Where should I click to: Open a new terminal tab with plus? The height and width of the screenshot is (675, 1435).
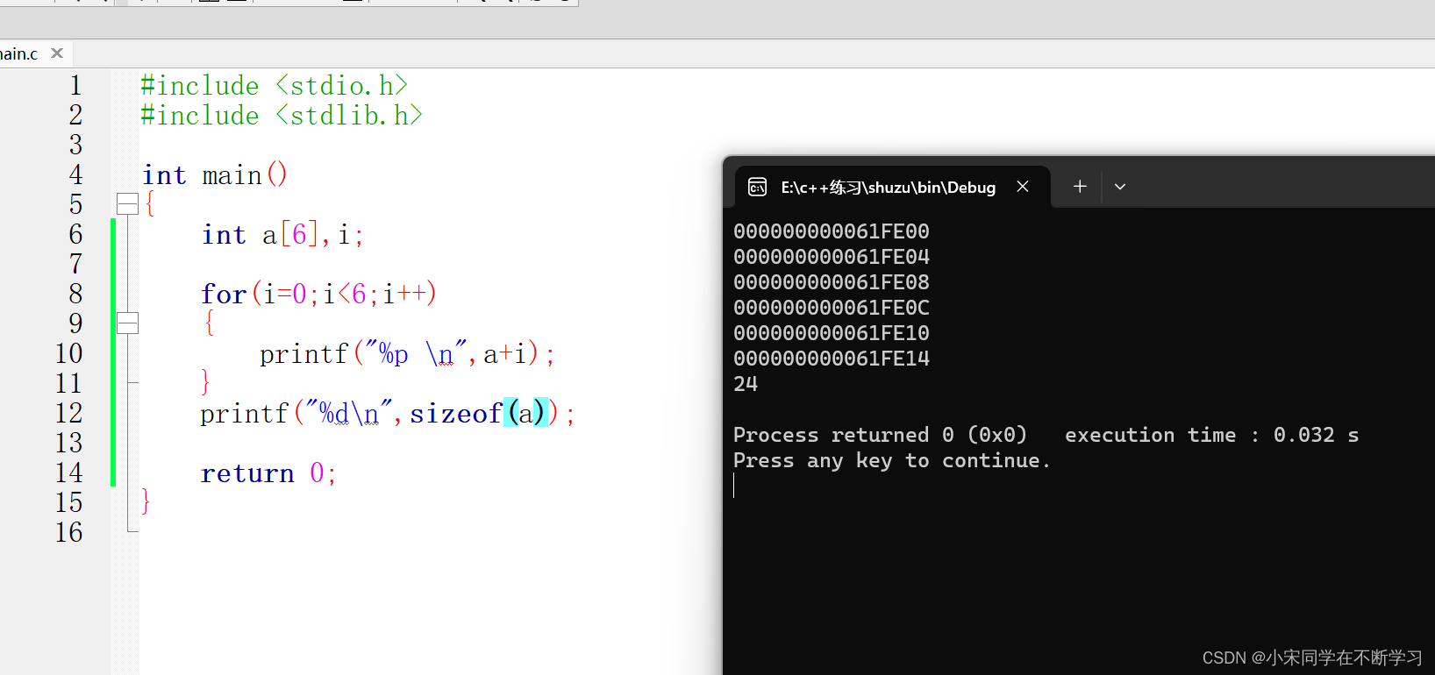pos(1080,187)
